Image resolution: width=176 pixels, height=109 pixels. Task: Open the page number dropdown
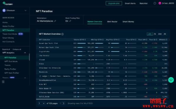(x=42, y=103)
